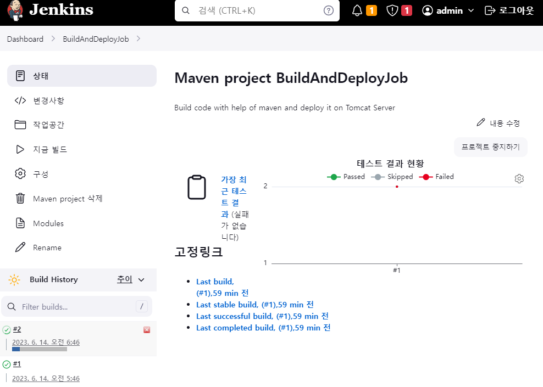Click the 프로젝트 중지하기 button

click(490, 147)
